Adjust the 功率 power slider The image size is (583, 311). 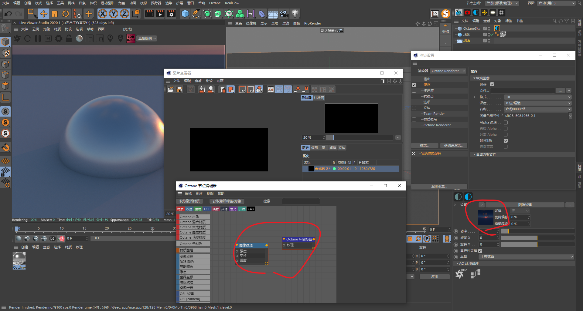click(x=537, y=231)
